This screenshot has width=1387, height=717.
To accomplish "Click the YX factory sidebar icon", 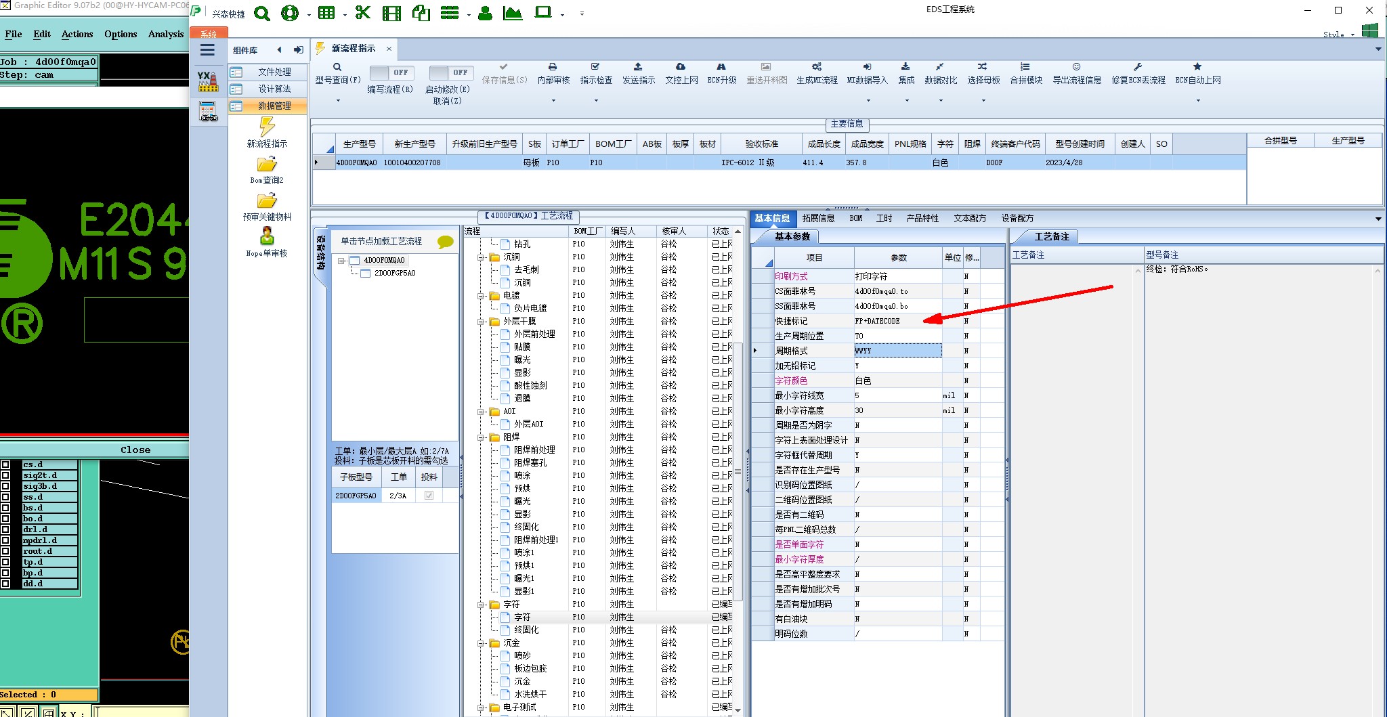I will 207,81.
